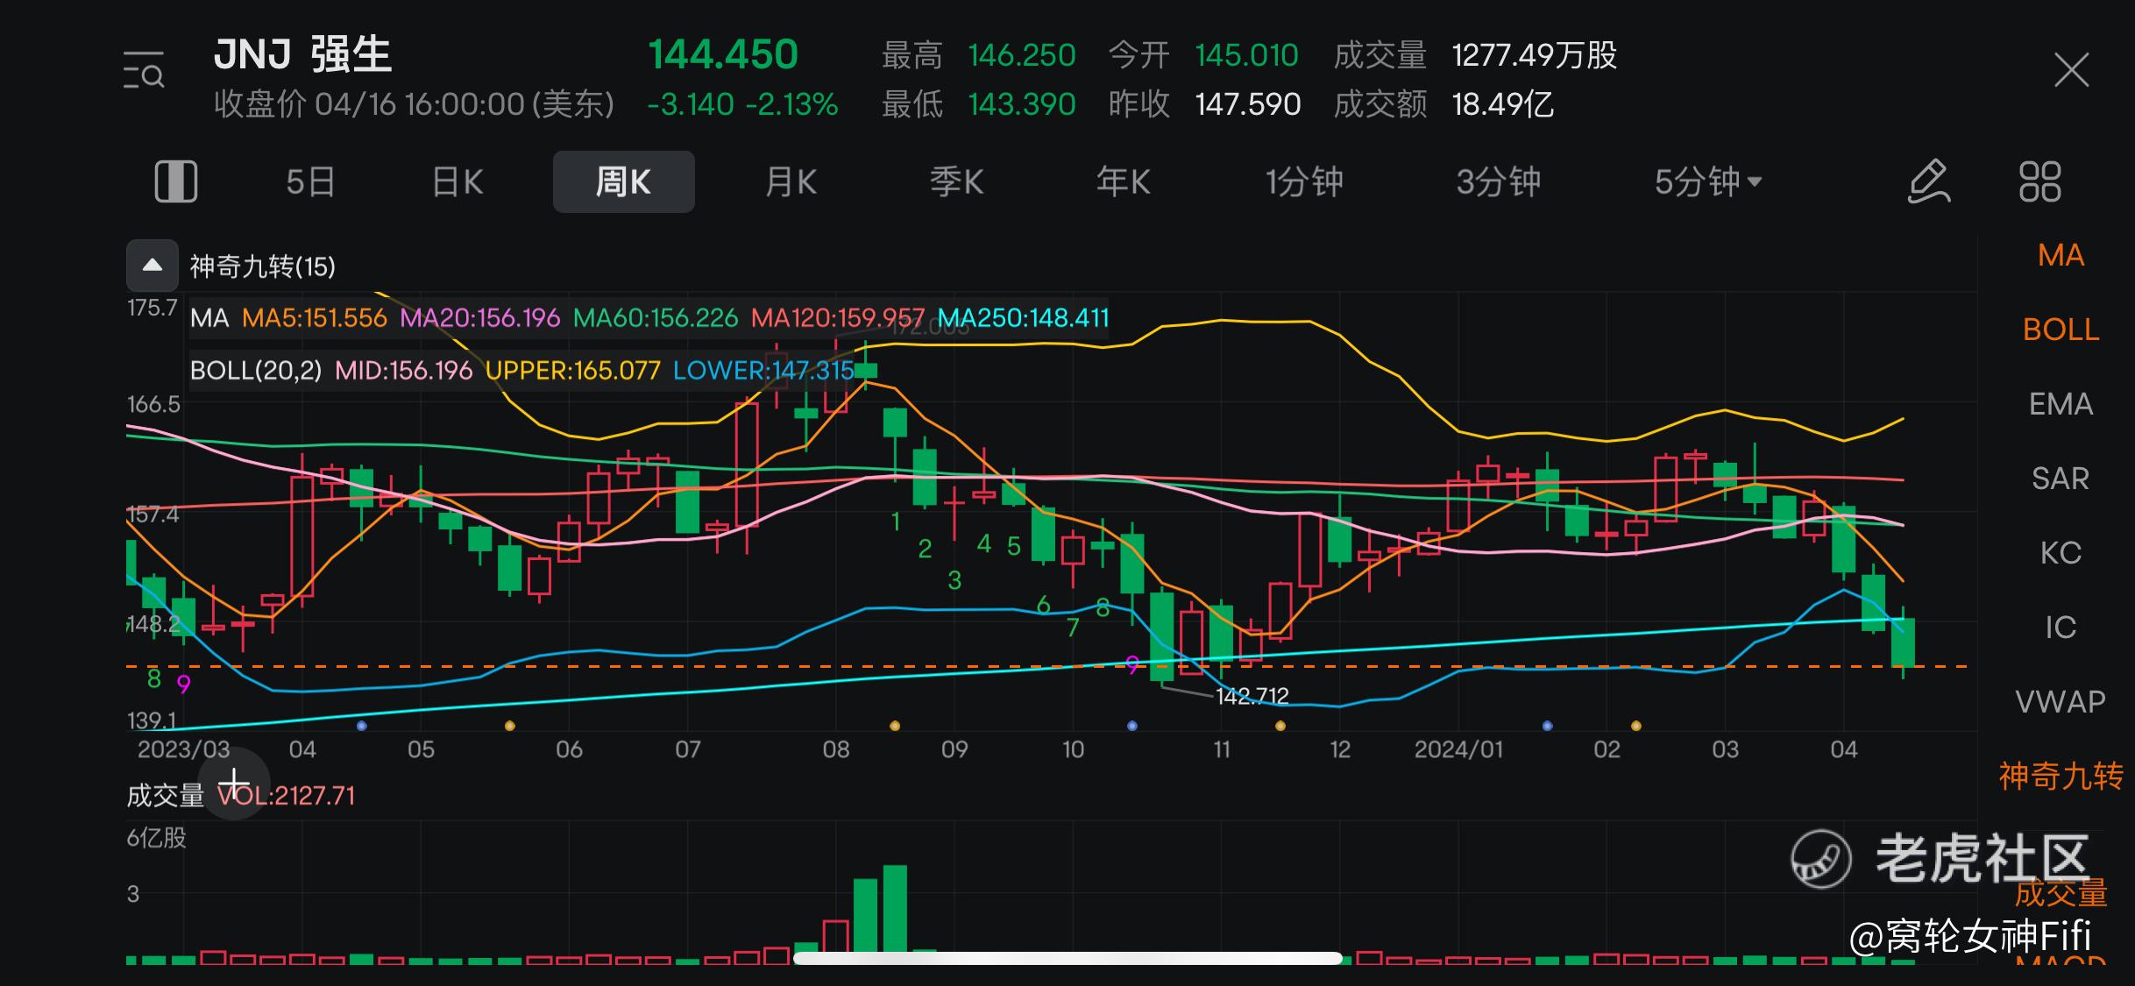This screenshot has height=986, width=2135.
Task: Open the four-squares grid menu icon
Action: click(2040, 181)
